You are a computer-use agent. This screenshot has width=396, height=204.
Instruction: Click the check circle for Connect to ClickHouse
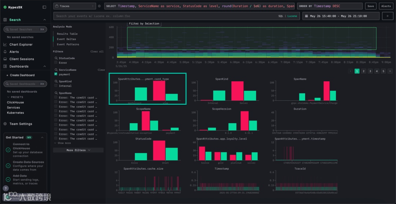(8, 150)
